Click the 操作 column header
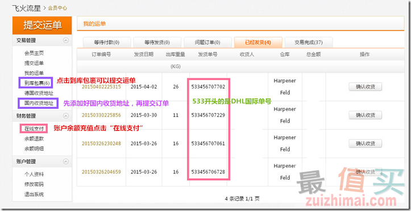 [x=364, y=54]
